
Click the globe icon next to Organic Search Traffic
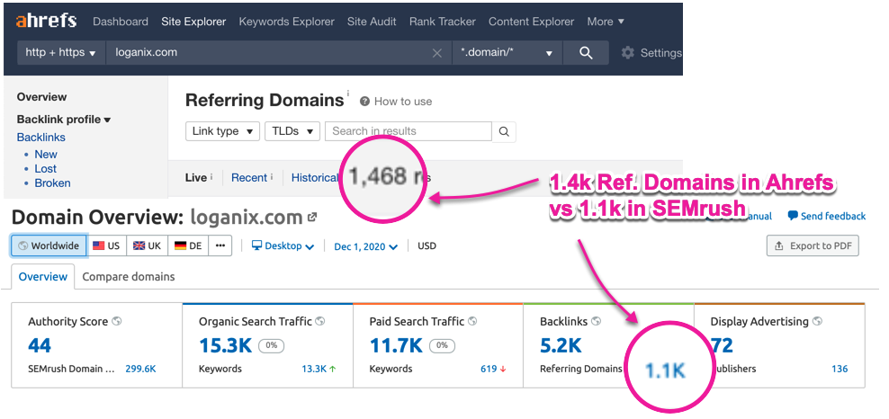pos(320,321)
